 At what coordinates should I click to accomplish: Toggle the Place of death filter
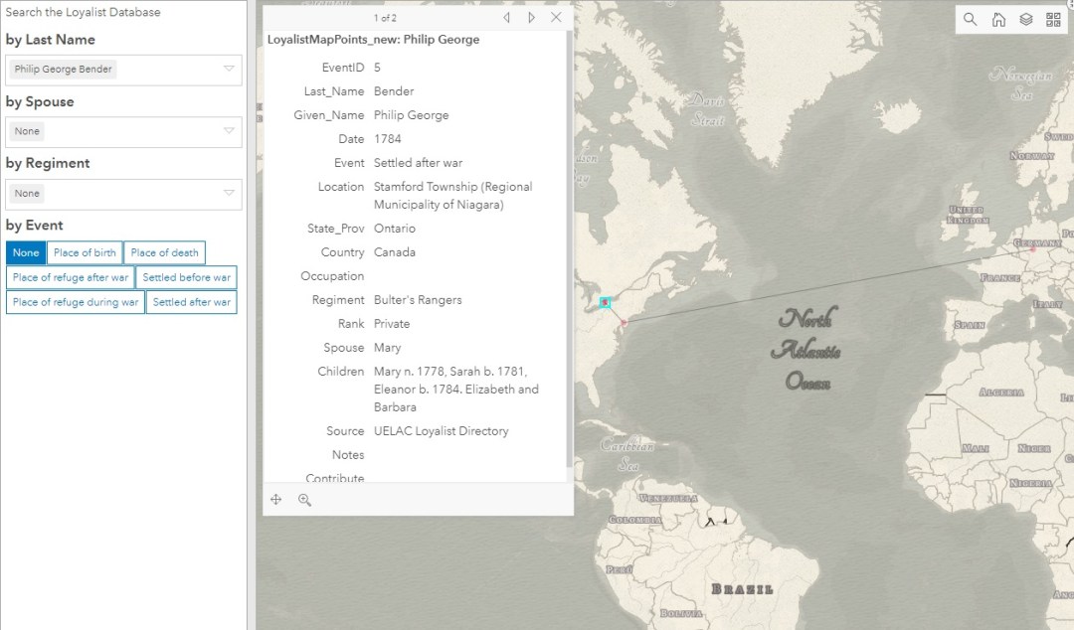coord(164,252)
